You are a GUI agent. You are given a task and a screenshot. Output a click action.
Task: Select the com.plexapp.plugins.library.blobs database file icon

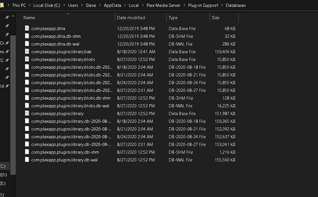pyautogui.click(x=27, y=59)
